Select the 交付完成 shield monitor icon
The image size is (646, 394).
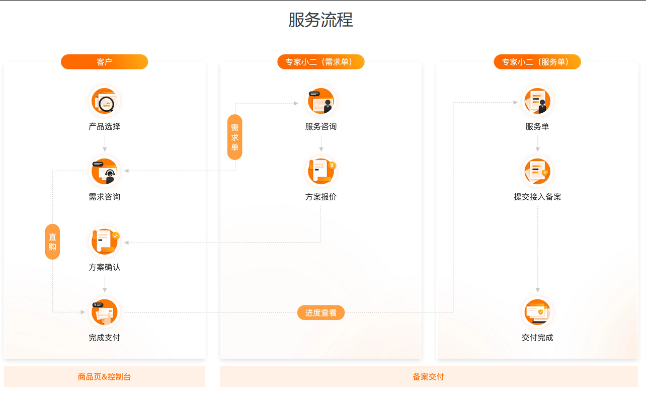(537, 311)
